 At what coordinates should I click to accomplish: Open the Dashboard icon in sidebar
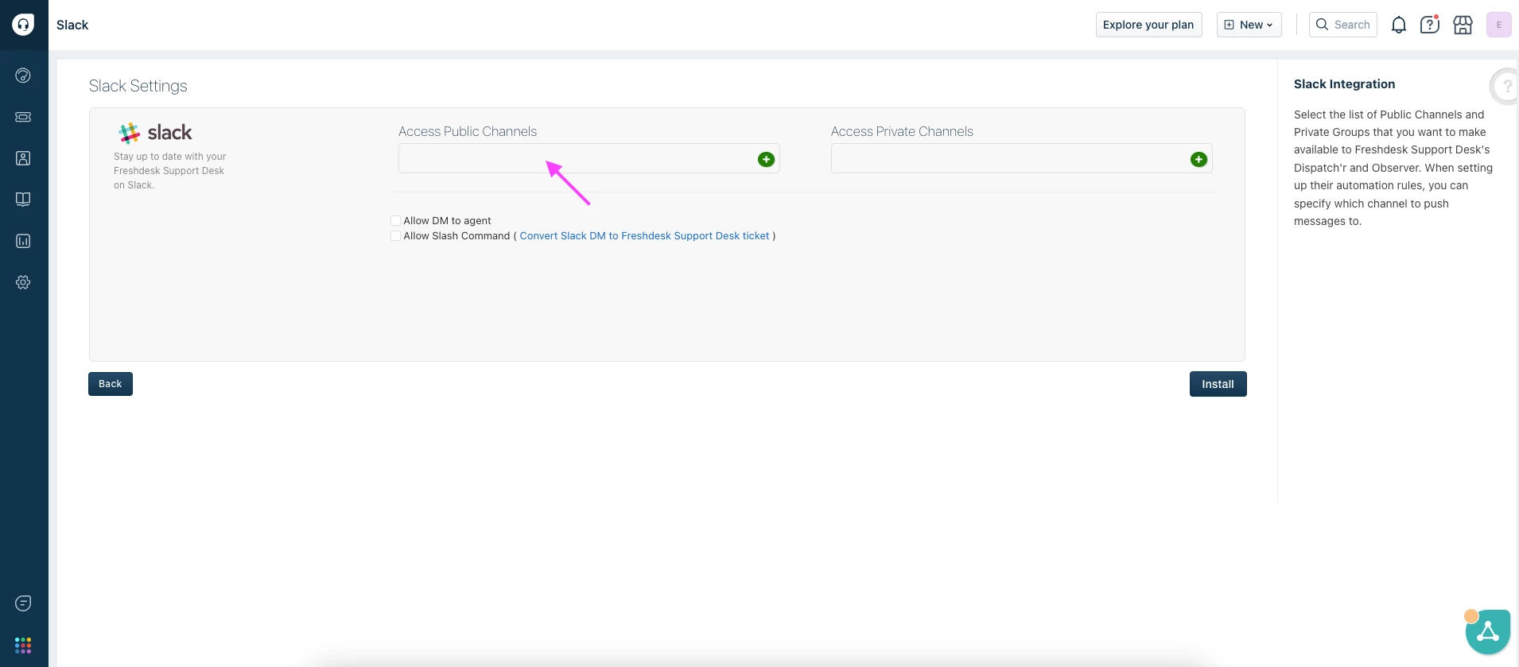click(x=23, y=76)
